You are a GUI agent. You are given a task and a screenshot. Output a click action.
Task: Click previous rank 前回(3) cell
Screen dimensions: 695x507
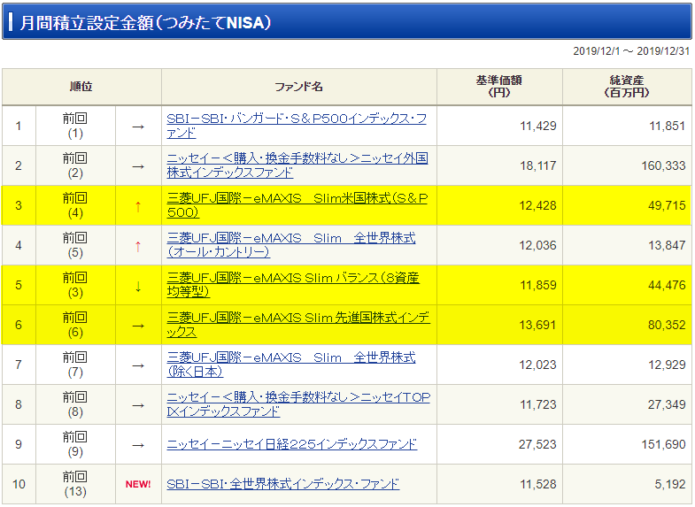click(75, 285)
